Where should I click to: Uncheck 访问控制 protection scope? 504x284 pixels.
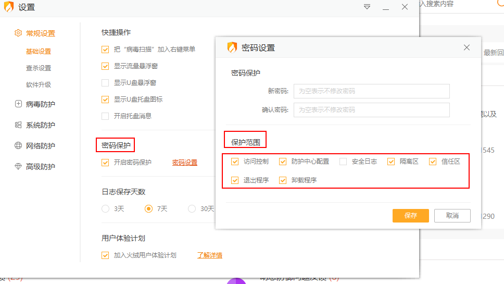tap(235, 162)
